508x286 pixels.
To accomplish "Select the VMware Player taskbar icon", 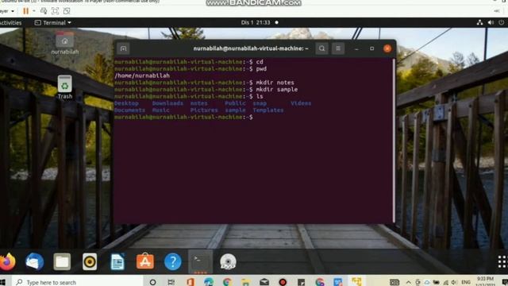I will [x=356, y=281].
